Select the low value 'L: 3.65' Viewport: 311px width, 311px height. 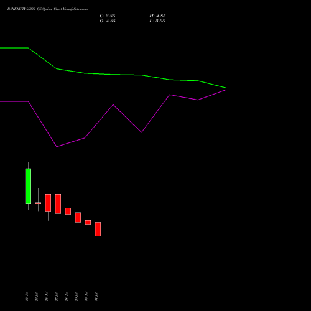pyautogui.click(x=157, y=21)
